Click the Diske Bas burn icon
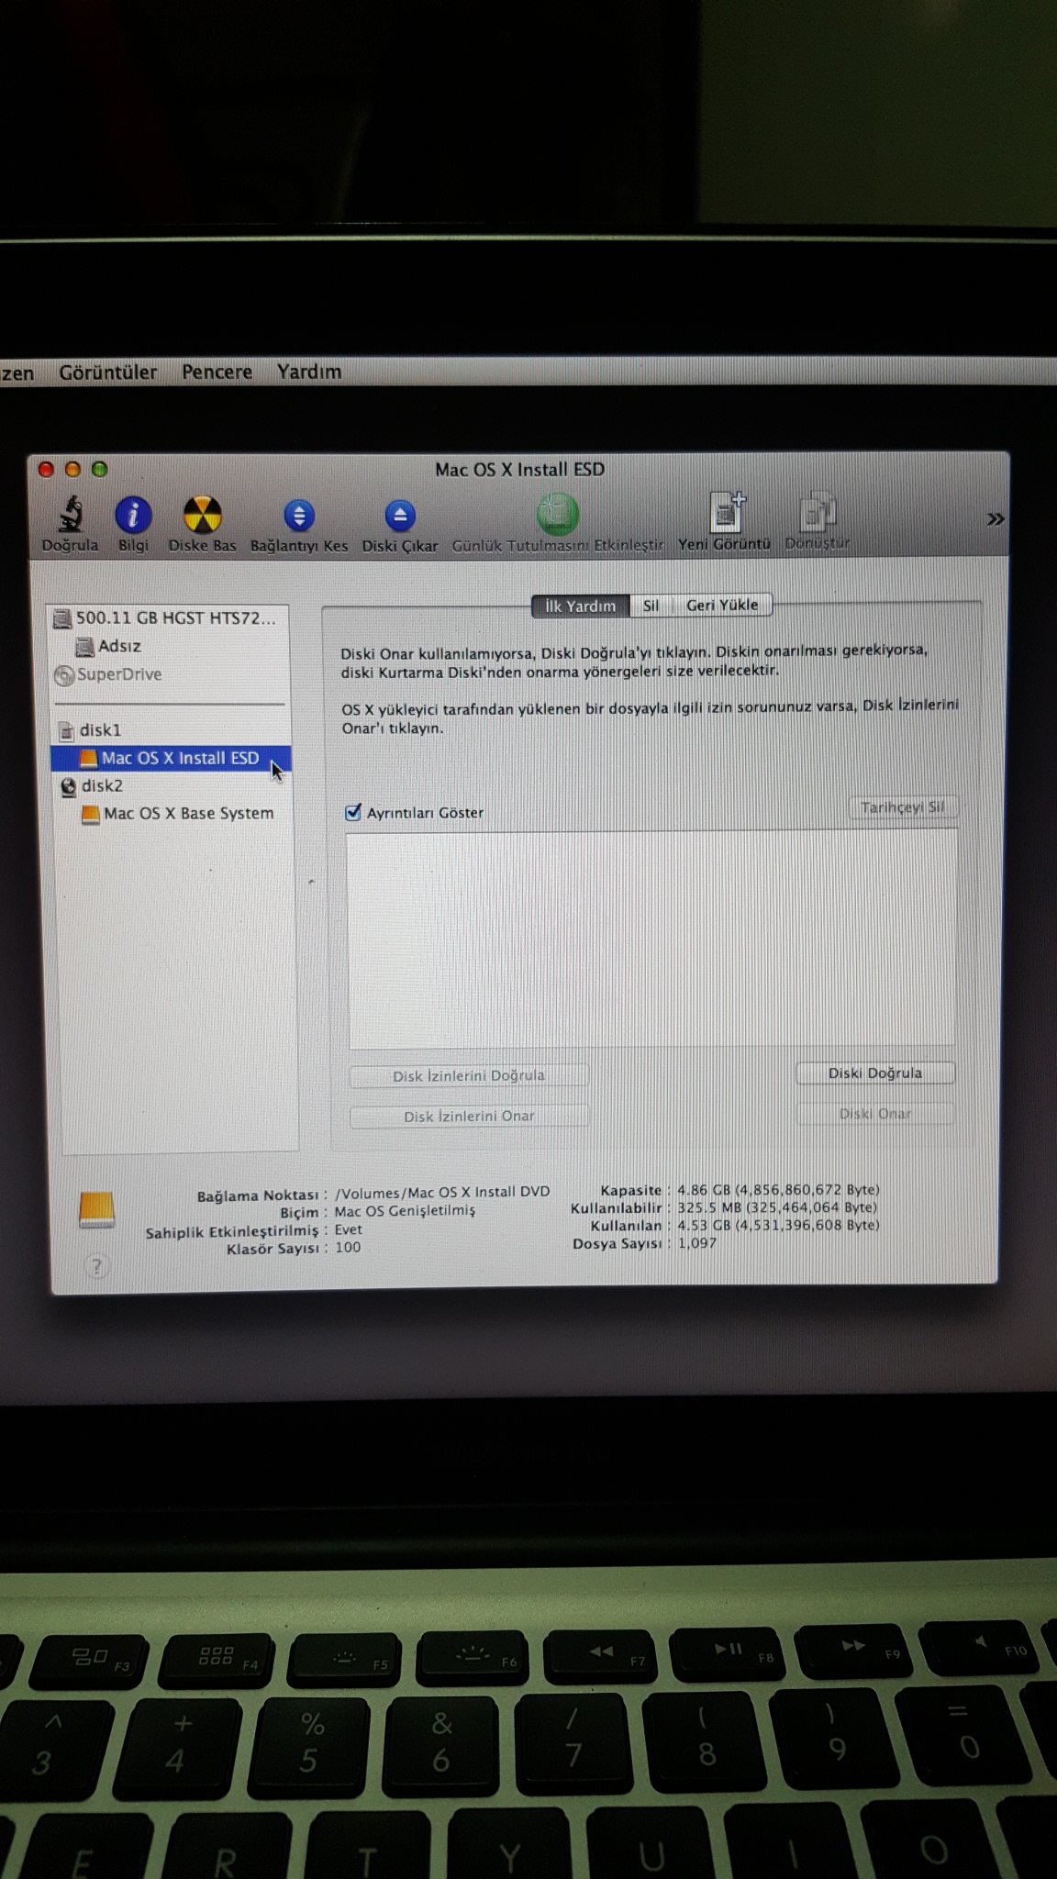 click(x=202, y=515)
